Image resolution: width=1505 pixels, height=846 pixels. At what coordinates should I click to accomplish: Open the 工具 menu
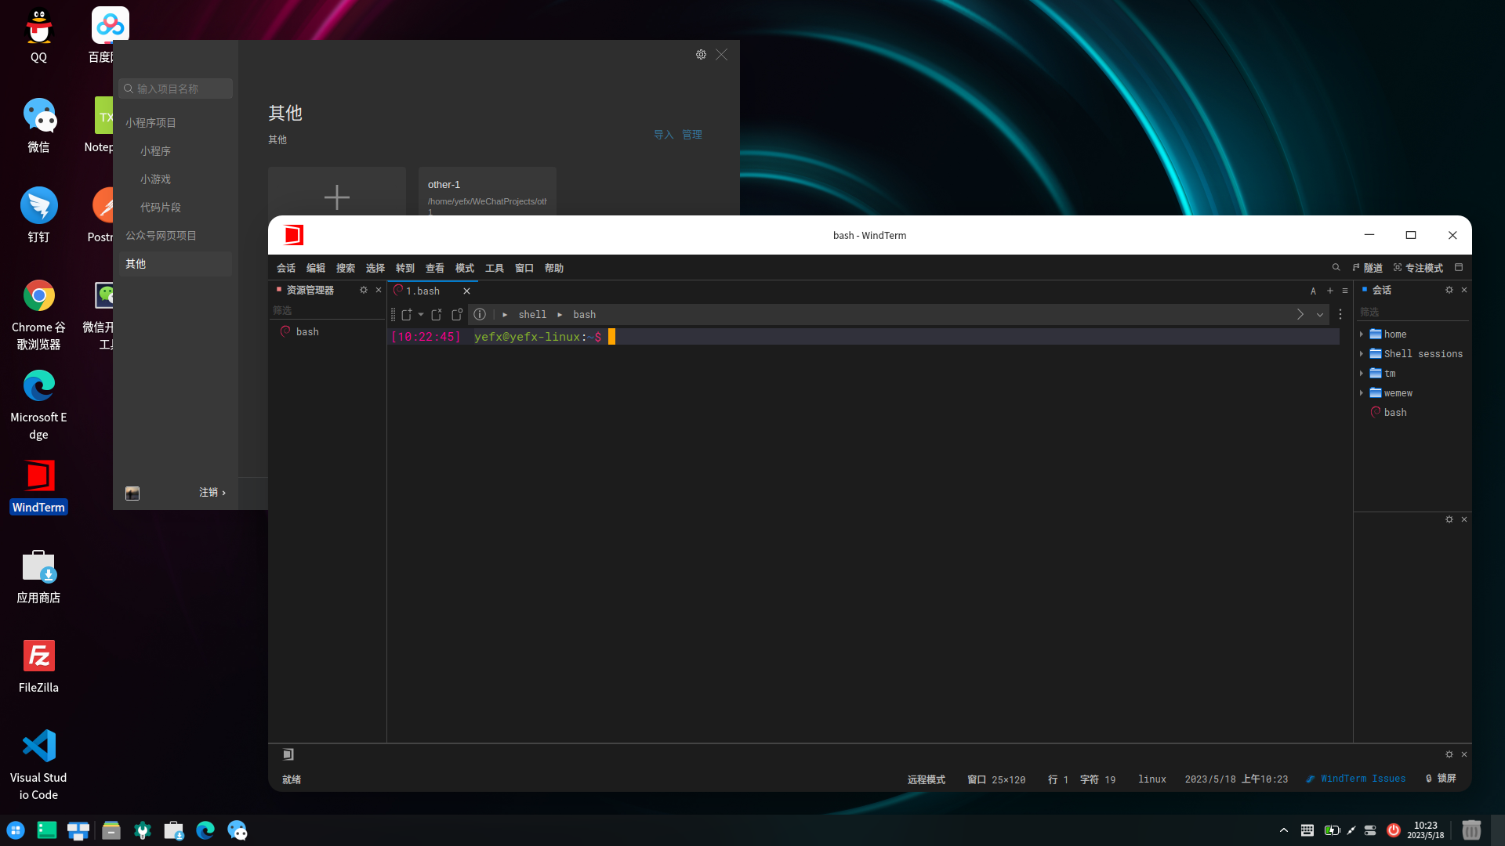494,268
